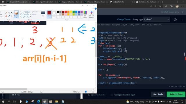Open the browser favorites star icon

point(166,6)
